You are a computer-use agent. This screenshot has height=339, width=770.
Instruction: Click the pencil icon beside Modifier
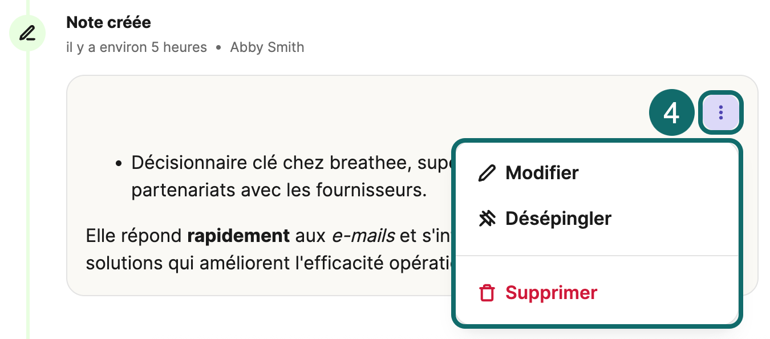click(x=487, y=173)
